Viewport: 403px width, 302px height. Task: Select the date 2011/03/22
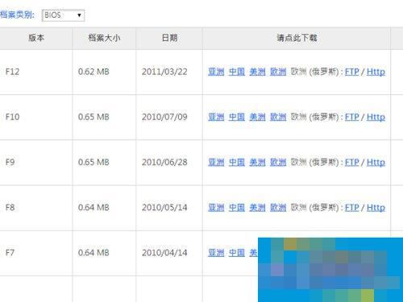point(164,72)
